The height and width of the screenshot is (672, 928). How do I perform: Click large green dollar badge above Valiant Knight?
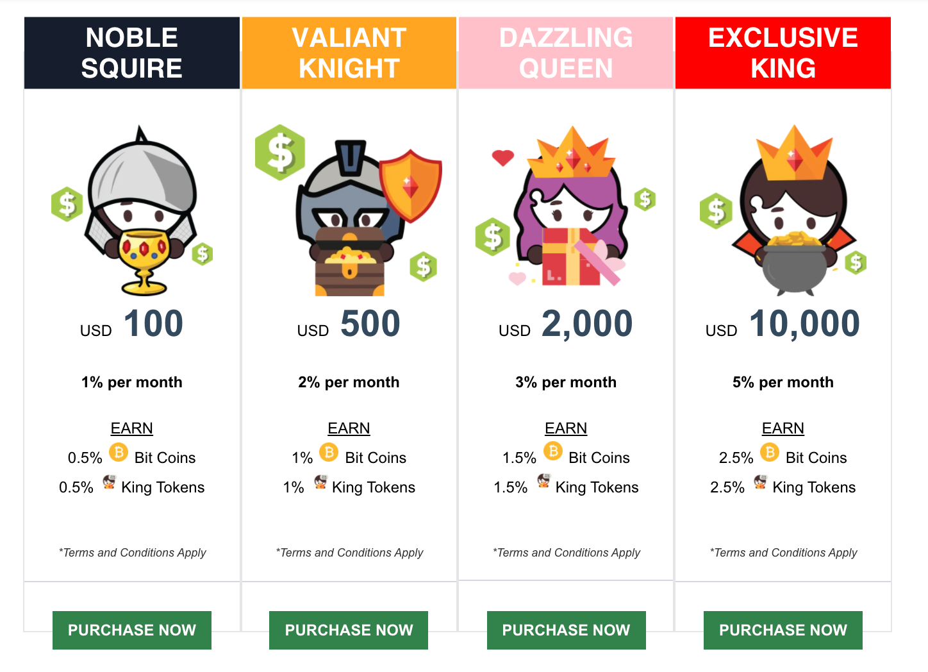click(280, 153)
